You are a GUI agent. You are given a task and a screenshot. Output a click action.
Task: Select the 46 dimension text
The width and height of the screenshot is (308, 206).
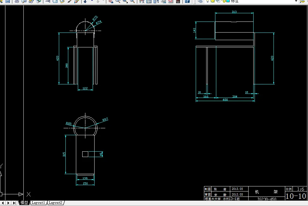coord(101,154)
